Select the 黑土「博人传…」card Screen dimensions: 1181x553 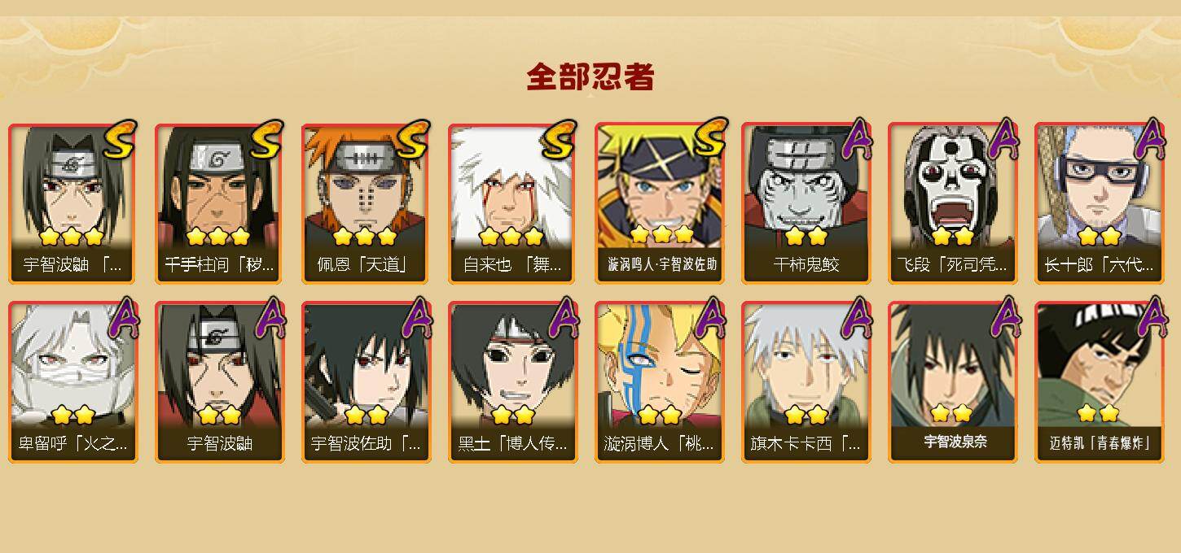tap(513, 381)
